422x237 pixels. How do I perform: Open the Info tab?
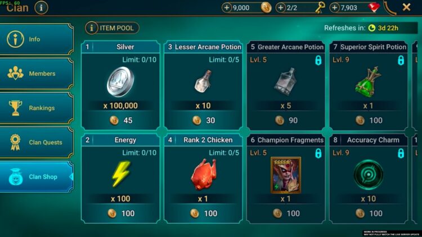click(x=37, y=39)
